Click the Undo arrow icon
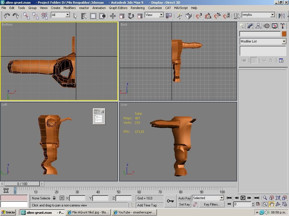Image resolution: width=289 pixels, height=216 pixels. [7, 16]
